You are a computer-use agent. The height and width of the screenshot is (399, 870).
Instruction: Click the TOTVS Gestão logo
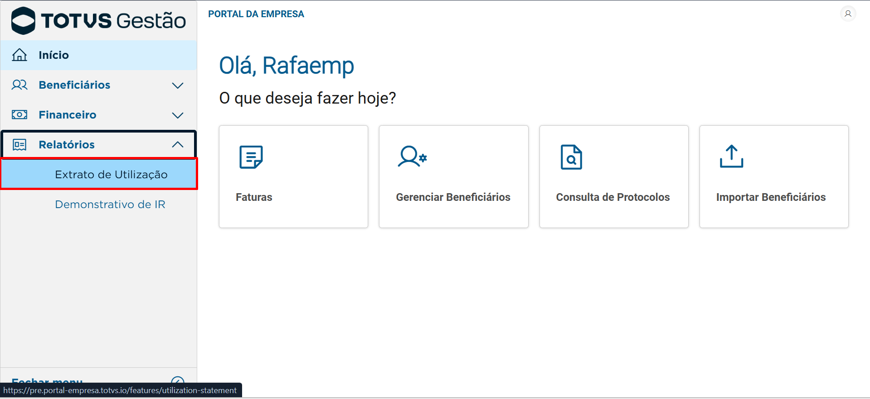tap(98, 21)
